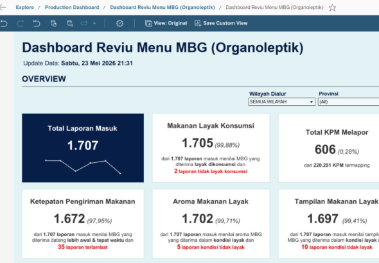Image resolution: width=379 pixels, height=263 pixels.
Task: Select Tampilan Makanan Layak value 1.697
Action: click(322, 219)
